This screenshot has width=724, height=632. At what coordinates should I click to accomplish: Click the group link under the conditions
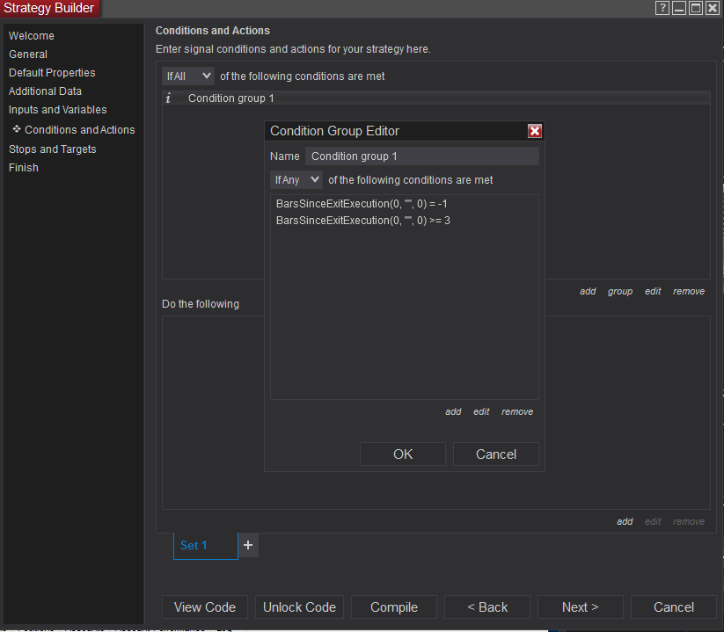(619, 292)
